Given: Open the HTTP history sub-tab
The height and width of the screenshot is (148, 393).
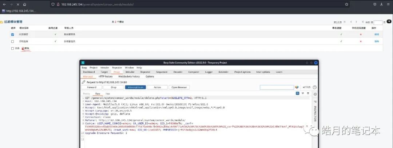Looking at the screenshot, I should (x=106, y=76).
